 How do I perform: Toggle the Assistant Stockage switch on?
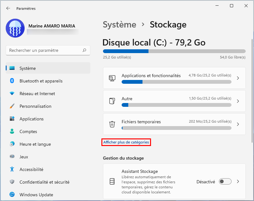(x=225, y=181)
